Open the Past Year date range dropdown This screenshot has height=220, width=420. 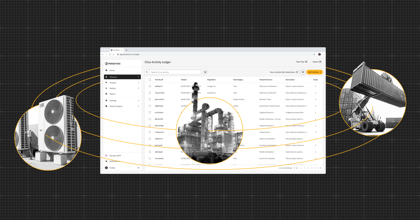301,62
